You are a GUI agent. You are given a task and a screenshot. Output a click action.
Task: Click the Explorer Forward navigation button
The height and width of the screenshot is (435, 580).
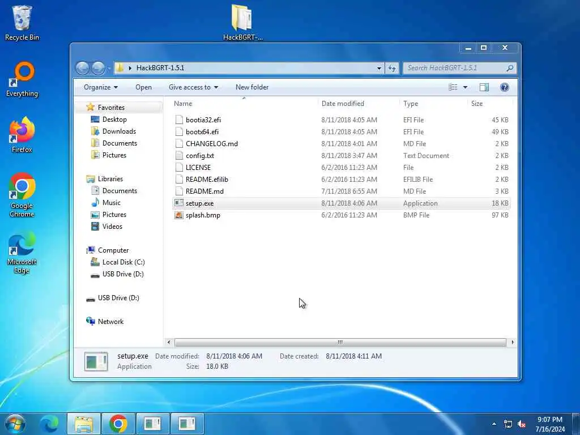(98, 68)
